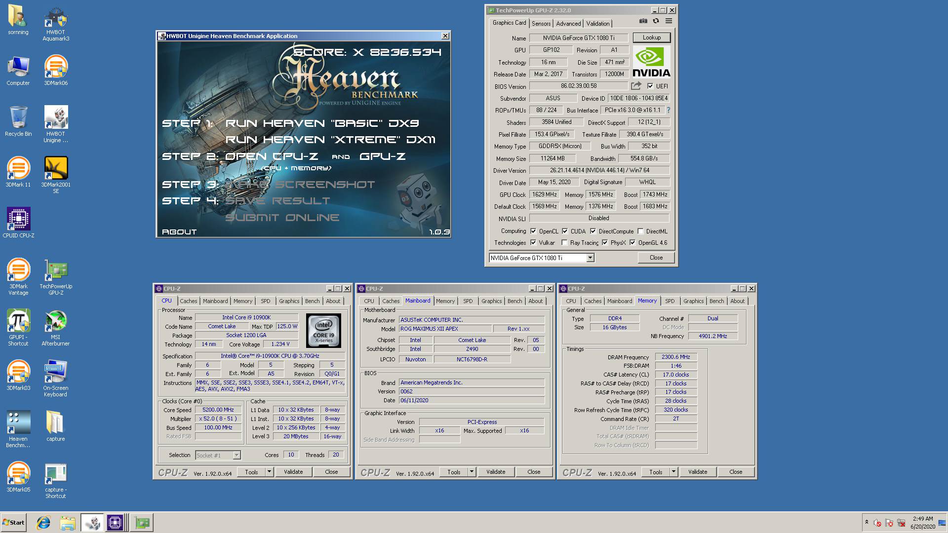Open the sornning folder icon
This screenshot has width=948, height=533.
18,20
